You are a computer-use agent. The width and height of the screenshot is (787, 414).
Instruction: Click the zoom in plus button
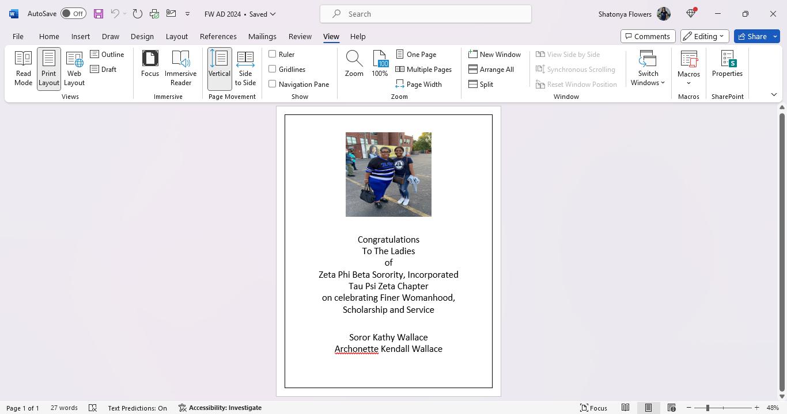[x=756, y=408]
